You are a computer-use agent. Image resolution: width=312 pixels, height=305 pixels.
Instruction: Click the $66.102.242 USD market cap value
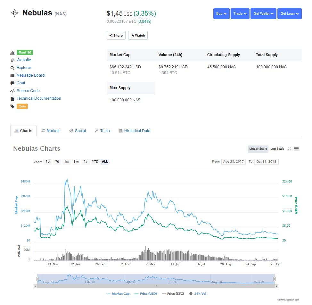[125, 67]
